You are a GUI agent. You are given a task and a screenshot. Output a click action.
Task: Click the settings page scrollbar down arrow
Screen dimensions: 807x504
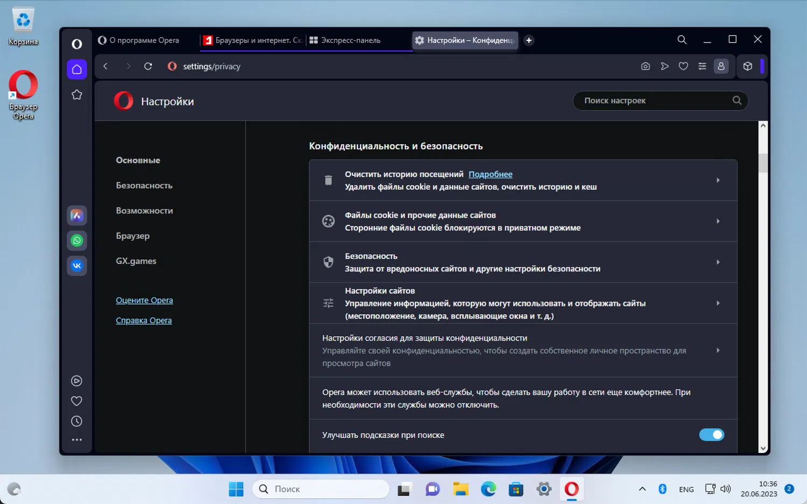point(763,448)
